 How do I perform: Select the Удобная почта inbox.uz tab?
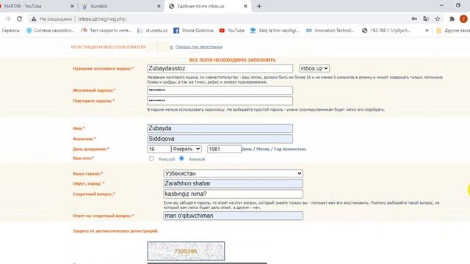207,7
